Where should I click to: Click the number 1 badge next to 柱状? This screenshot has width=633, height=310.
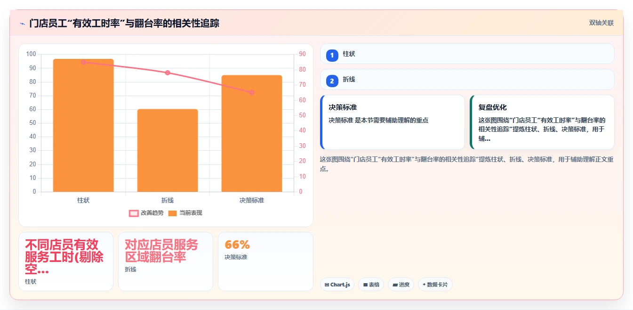pos(332,56)
